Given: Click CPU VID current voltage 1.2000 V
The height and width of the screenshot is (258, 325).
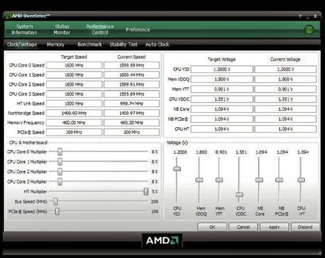Looking at the screenshot, I should pyautogui.click(x=285, y=69).
